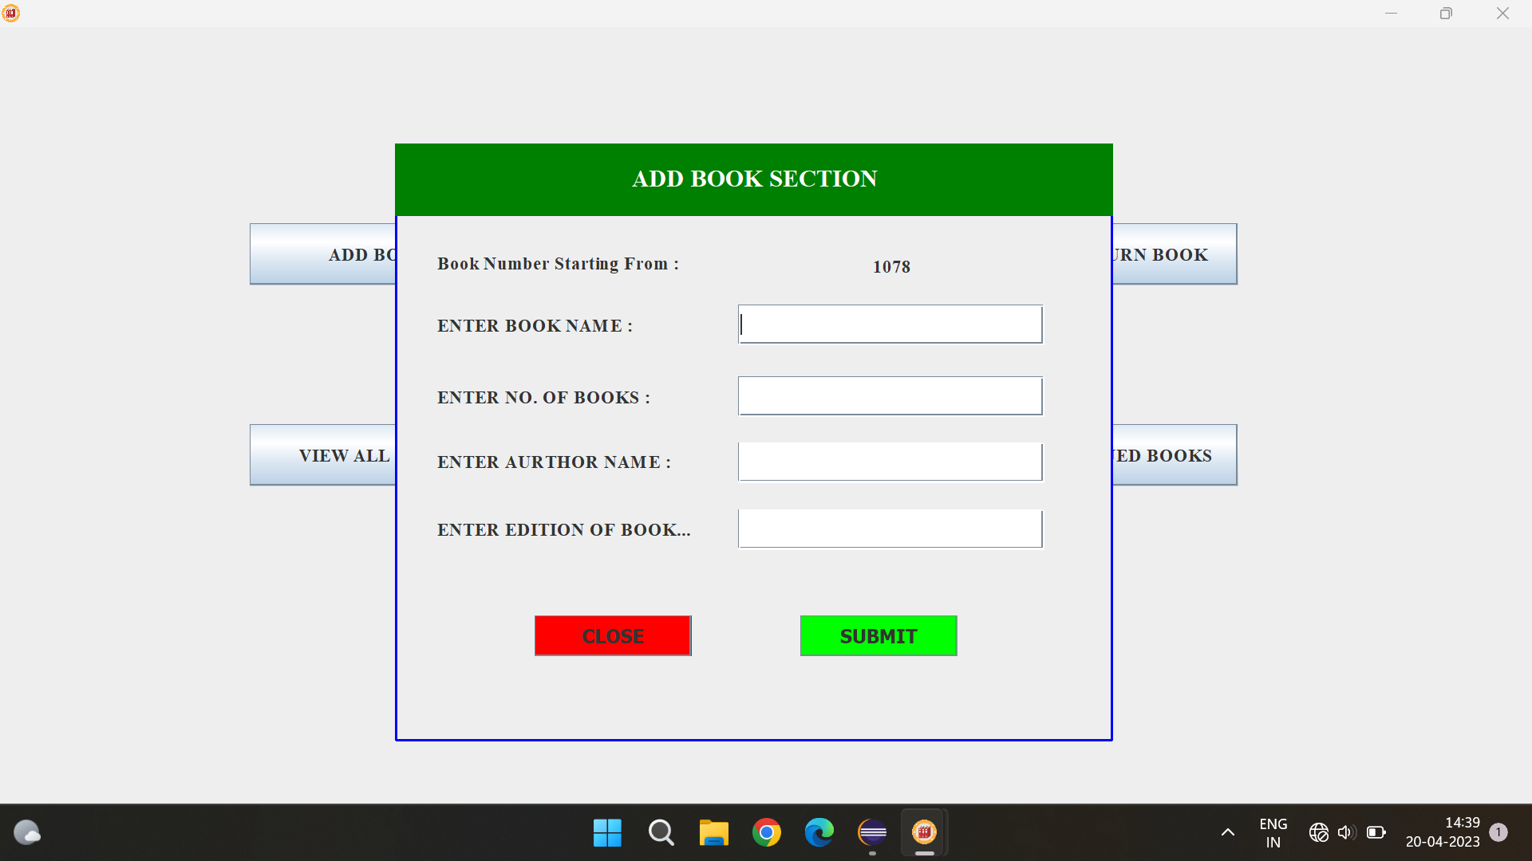Click the ISSUED BOOKS button on the right

click(x=1174, y=455)
